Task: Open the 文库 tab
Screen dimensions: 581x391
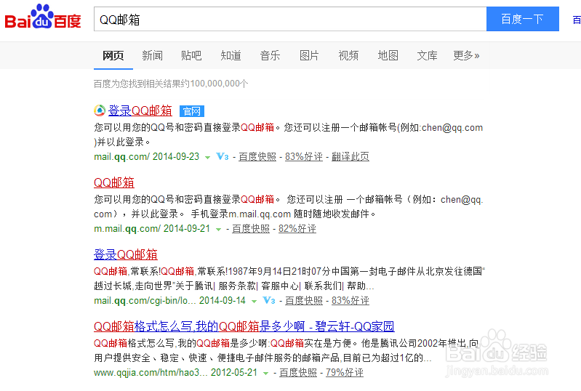Action: click(427, 55)
